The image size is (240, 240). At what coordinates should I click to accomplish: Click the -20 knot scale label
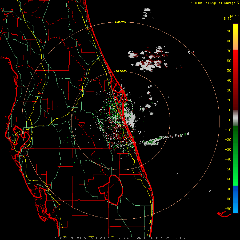coord(228,140)
